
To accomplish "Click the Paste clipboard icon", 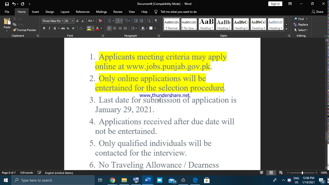I will point(7,22).
